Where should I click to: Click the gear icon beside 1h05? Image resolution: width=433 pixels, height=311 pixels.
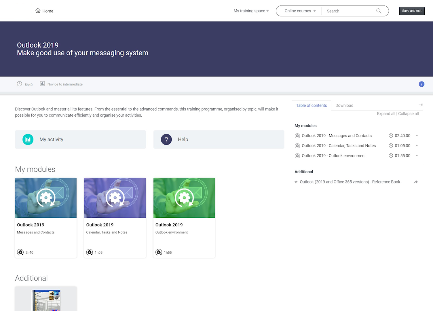pyautogui.click(x=90, y=252)
